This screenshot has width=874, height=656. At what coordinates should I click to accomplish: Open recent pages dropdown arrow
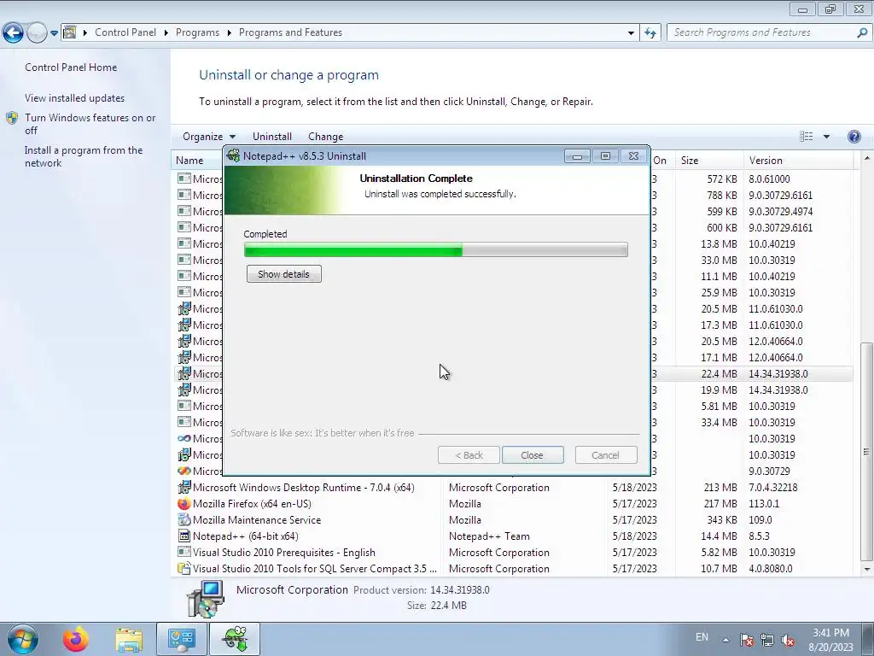coord(54,33)
